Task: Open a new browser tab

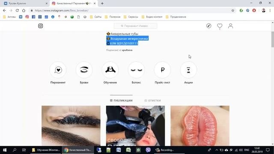Action: point(102,3)
